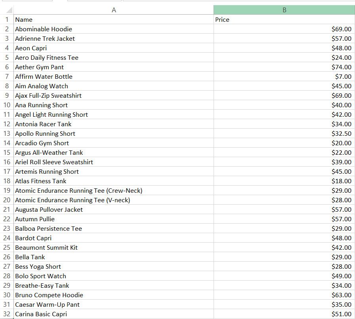Click the $49.00 price cell
Image resolution: width=355 pixels, height=319 pixels.
click(284, 276)
